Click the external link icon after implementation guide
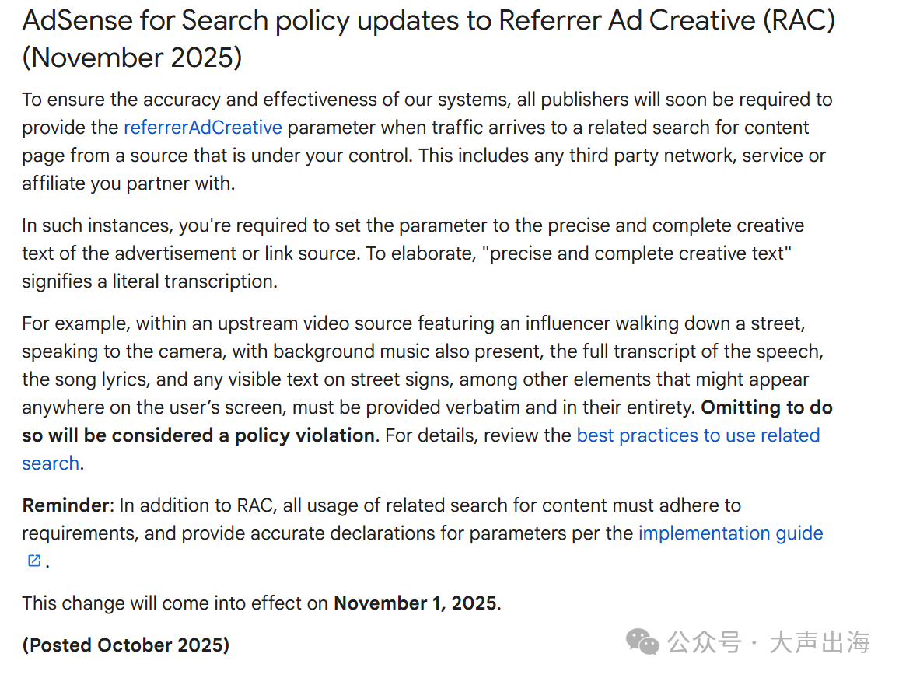The image size is (899, 678). (34, 561)
